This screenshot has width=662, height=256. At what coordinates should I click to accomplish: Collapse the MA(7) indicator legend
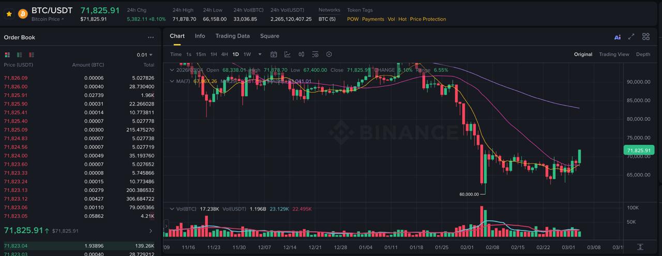pos(172,81)
